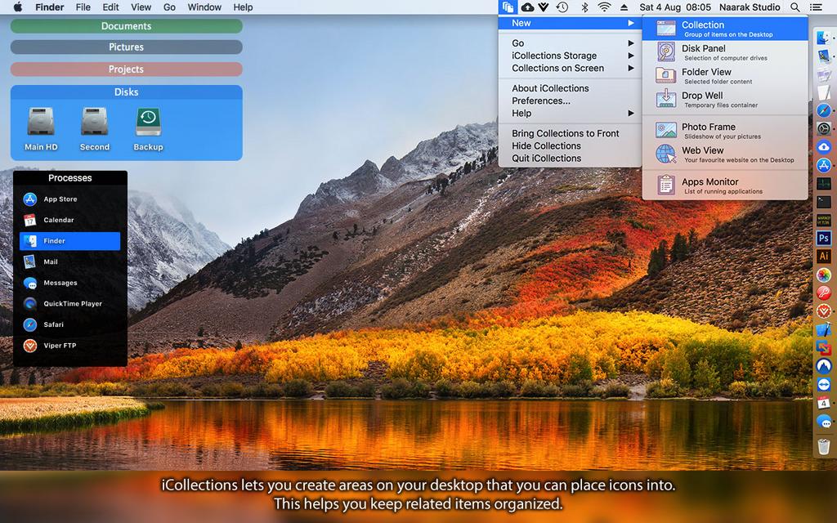
Task: Select Mail in Processes list
Action: (70, 261)
